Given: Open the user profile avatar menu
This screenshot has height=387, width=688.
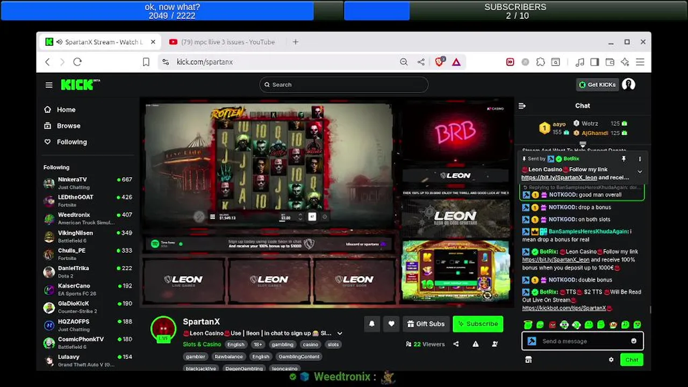Looking at the screenshot, I should tap(628, 84).
